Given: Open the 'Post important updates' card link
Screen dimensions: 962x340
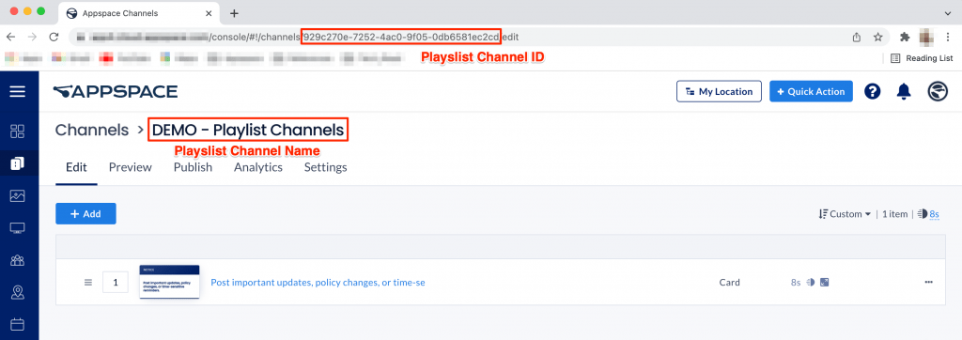Looking at the screenshot, I should pos(318,283).
